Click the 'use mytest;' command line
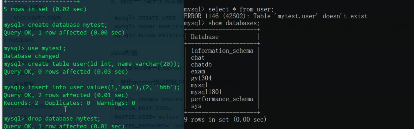414x129 pixels. [x=34, y=48]
